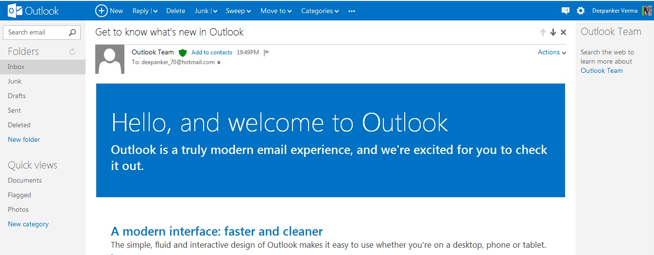This screenshot has width=654, height=255.
Task: Add Outlook Team to contacts
Action: tap(212, 52)
